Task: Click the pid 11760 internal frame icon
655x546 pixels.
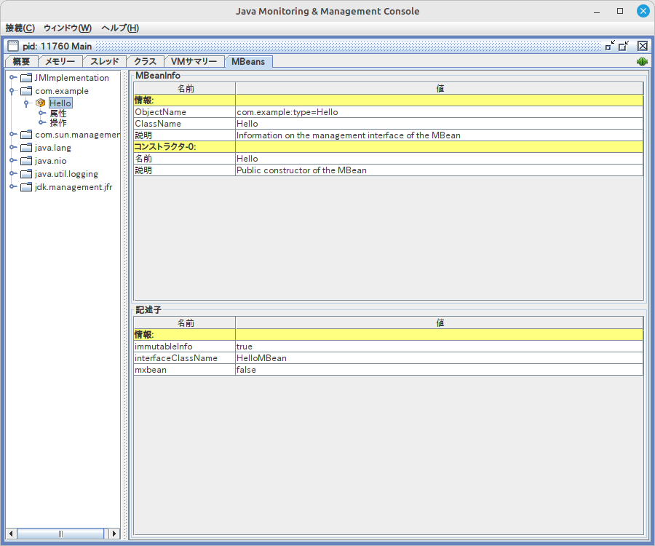Action: (x=13, y=46)
